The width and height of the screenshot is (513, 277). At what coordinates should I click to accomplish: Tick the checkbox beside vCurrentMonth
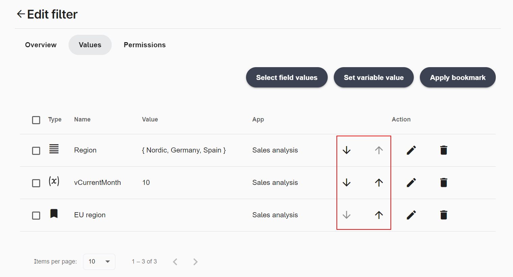36,183
